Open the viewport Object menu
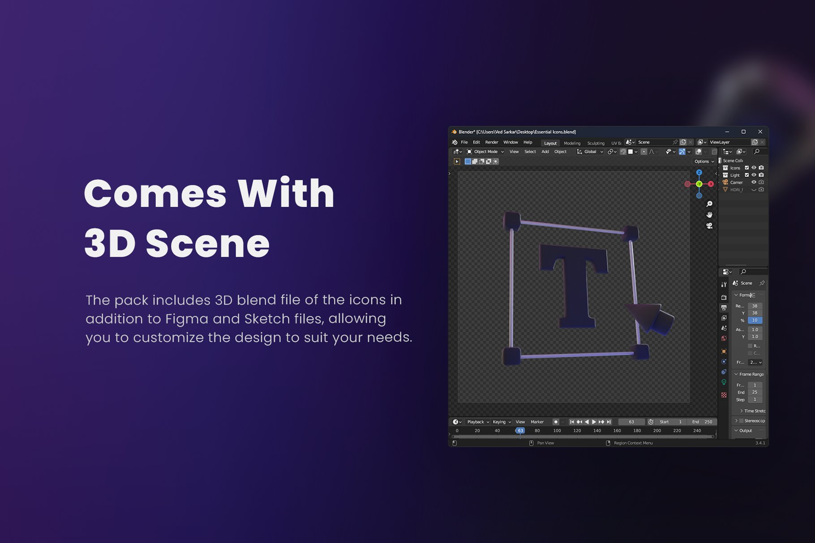This screenshot has width=815, height=543. pos(560,152)
